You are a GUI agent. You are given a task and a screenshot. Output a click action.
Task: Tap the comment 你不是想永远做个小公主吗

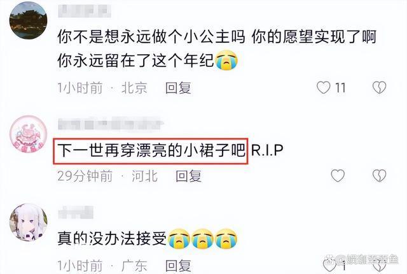151,36
